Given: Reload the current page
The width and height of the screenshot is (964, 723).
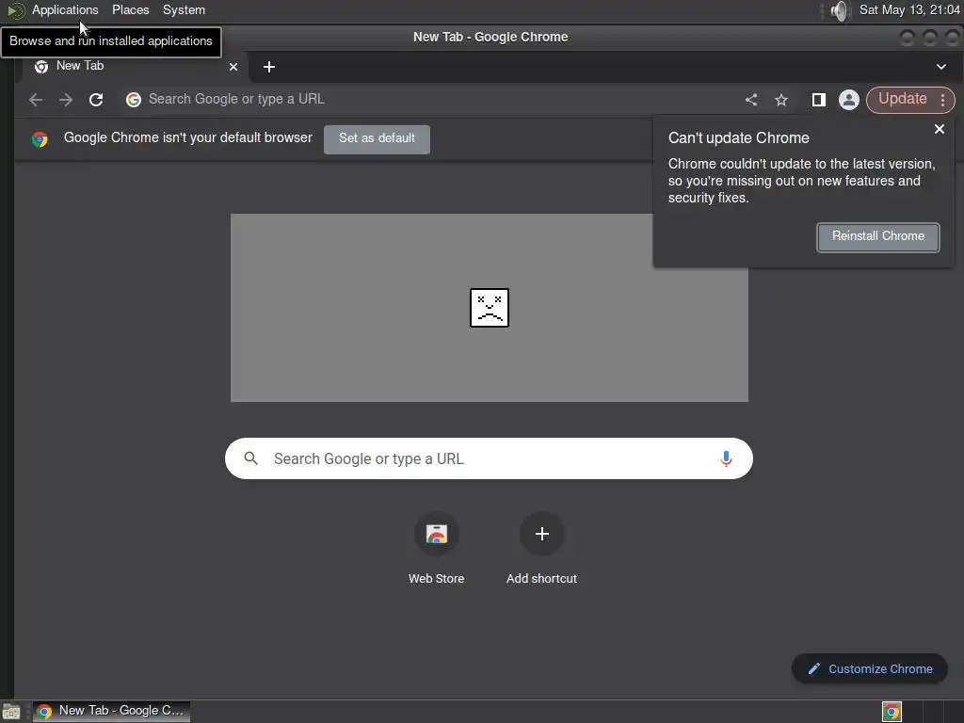Looking at the screenshot, I should tap(96, 100).
